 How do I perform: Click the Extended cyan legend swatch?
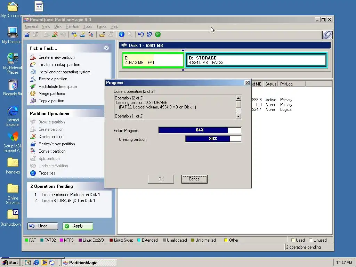[x=139, y=240]
